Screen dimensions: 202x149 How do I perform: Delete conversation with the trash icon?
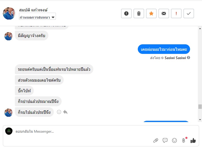[x=139, y=13]
